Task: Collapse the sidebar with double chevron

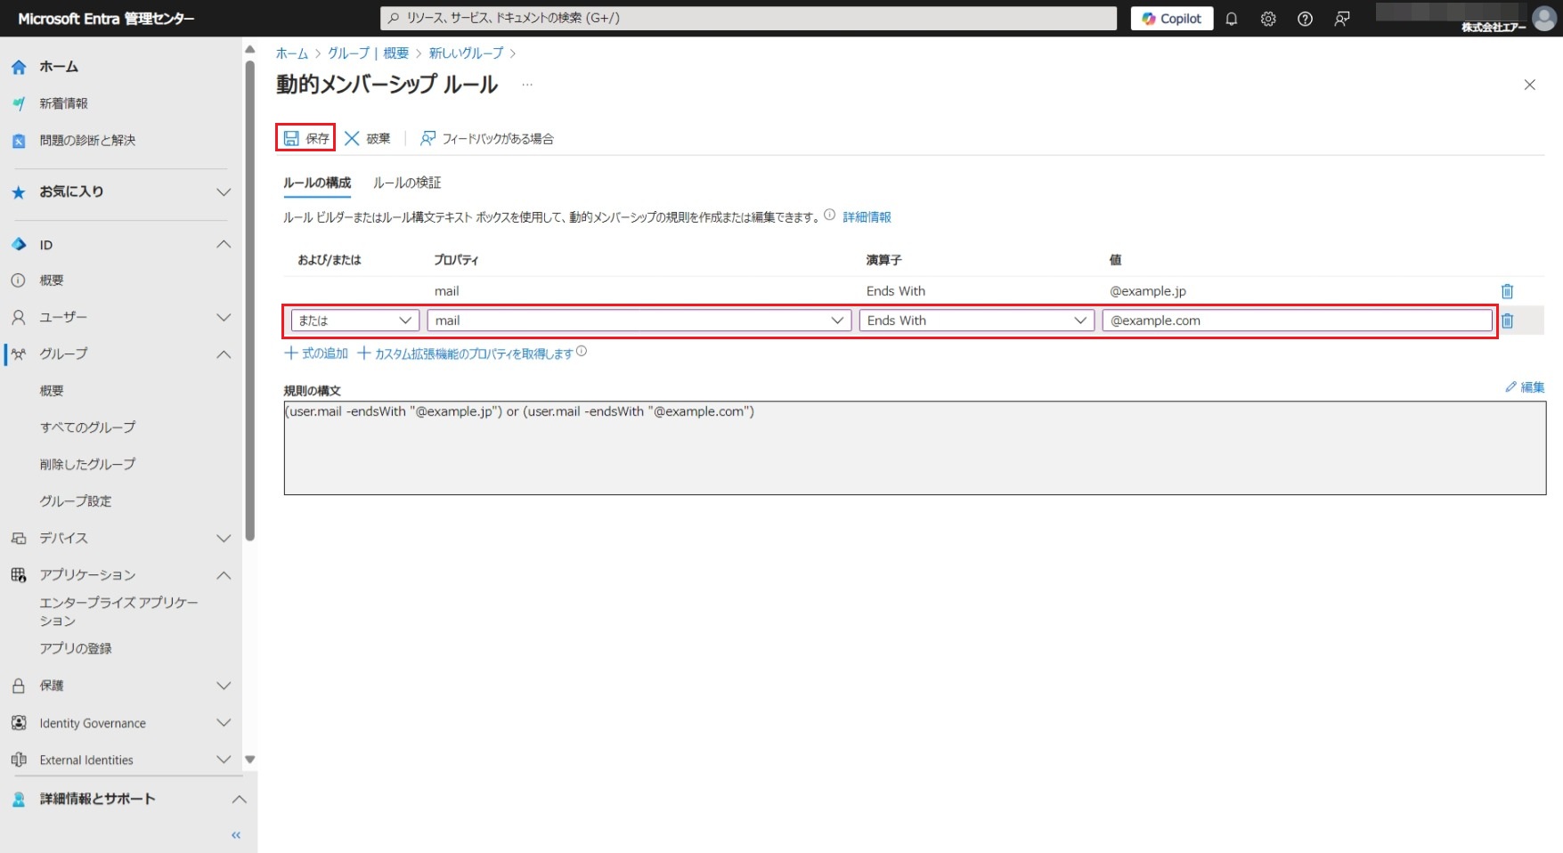Action: (236, 835)
